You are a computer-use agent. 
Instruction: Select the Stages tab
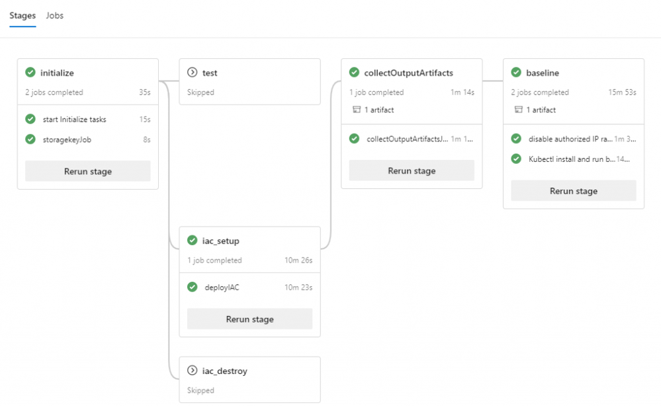[22, 15]
